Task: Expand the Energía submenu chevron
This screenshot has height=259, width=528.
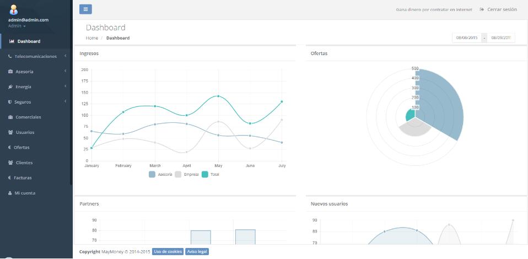Action: 66,86
